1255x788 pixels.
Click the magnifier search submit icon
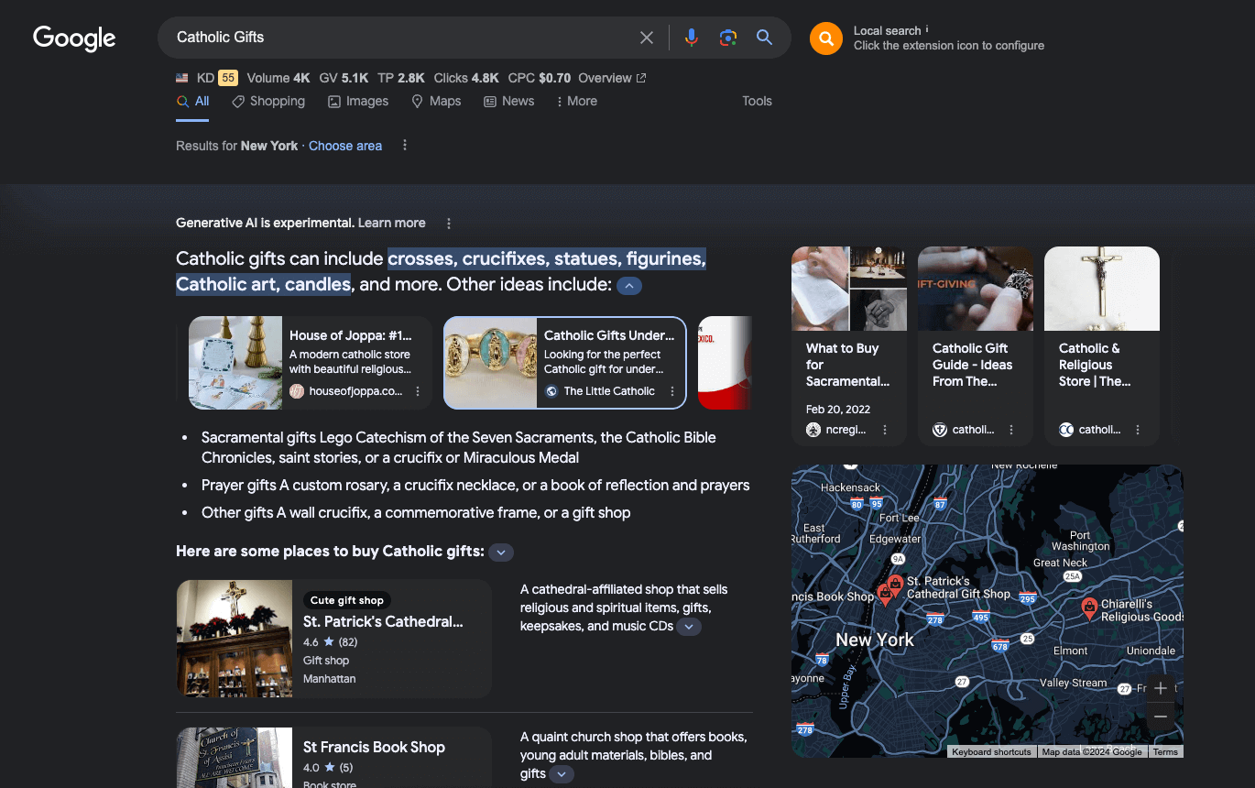764,38
